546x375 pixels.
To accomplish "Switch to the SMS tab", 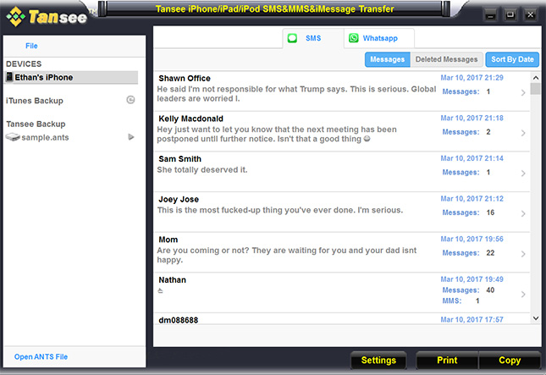I will pyautogui.click(x=313, y=38).
